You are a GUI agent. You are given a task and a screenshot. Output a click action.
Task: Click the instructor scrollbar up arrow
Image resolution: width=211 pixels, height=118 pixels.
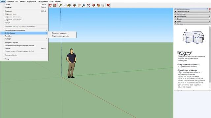point(210,27)
